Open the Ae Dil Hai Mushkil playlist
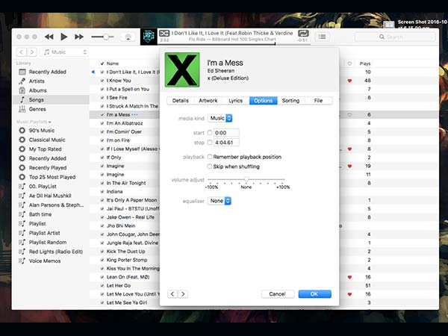The height and width of the screenshot is (336, 448). click(50, 196)
